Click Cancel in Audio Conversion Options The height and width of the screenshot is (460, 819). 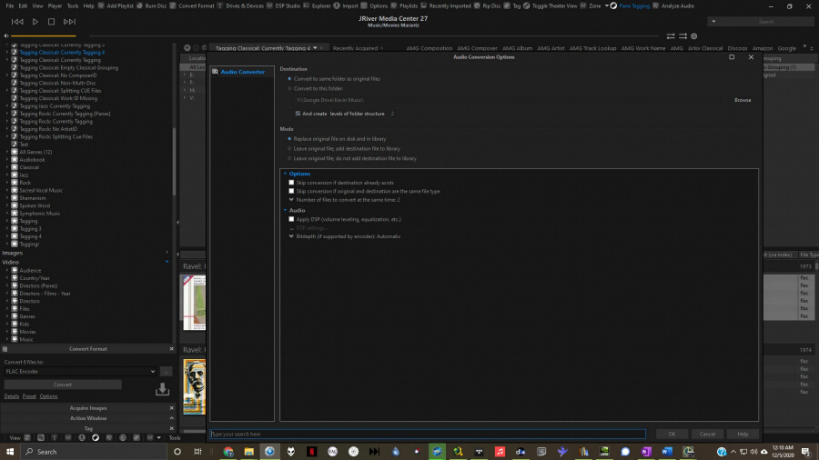[x=707, y=434]
